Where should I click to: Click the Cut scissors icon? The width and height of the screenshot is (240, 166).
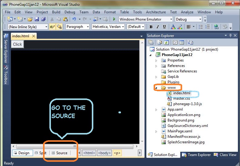click(52, 19)
